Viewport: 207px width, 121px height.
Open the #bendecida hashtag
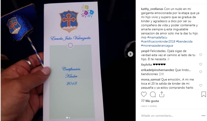184,42
